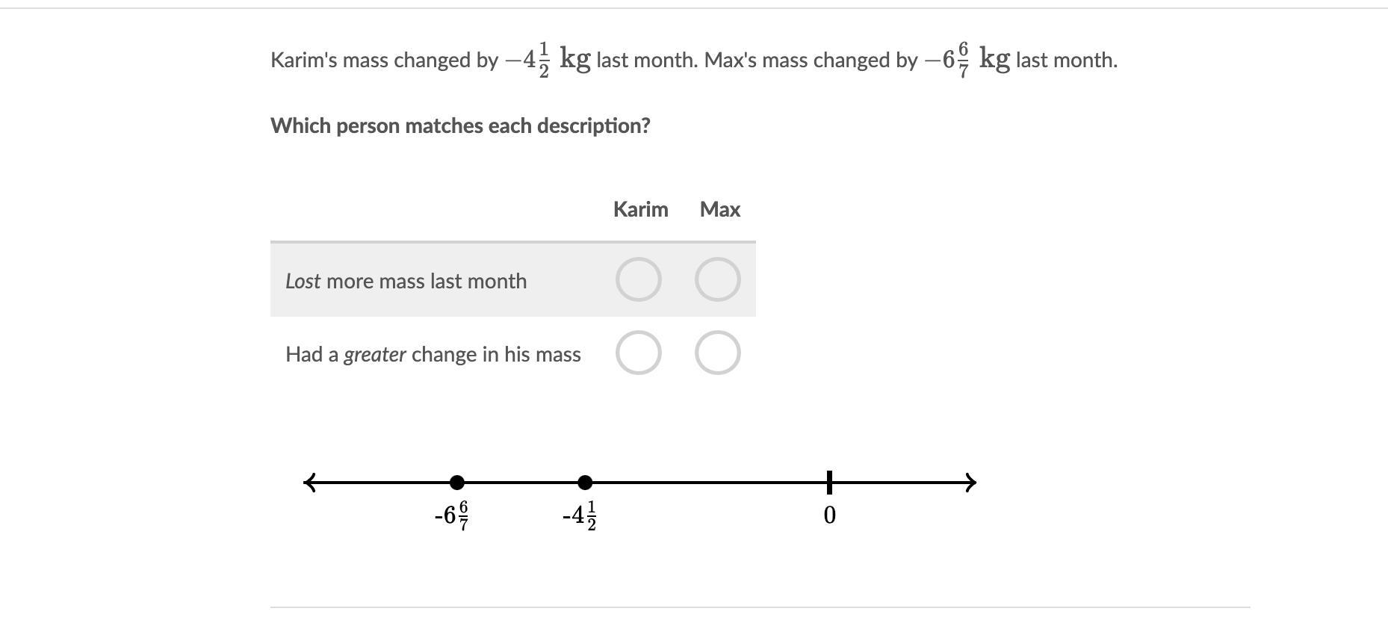
Task: Click the 'Karim' column header
Action: pos(640,210)
